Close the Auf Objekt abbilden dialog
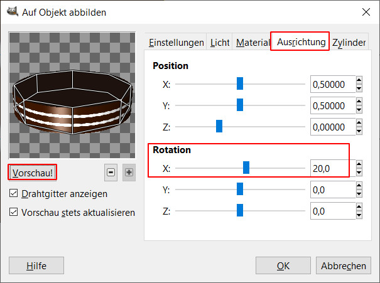The width and height of the screenshot is (380, 283). (x=366, y=12)
